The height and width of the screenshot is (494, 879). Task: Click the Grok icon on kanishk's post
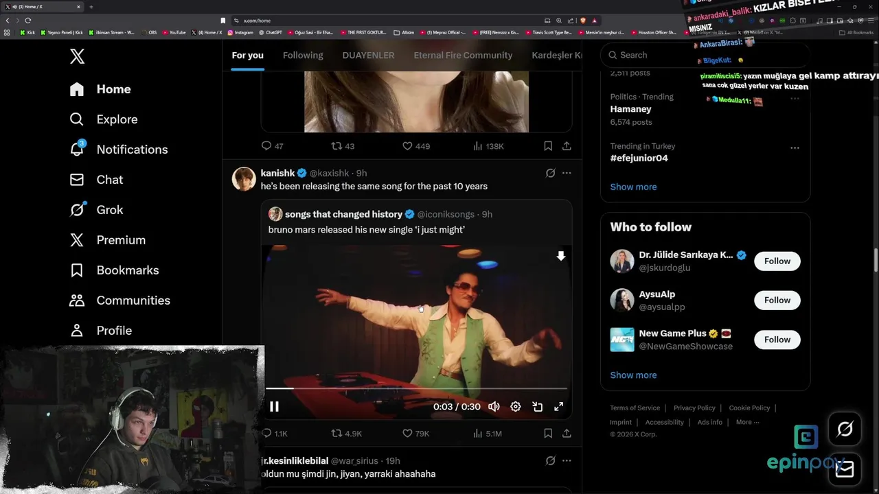pos(550,173)
